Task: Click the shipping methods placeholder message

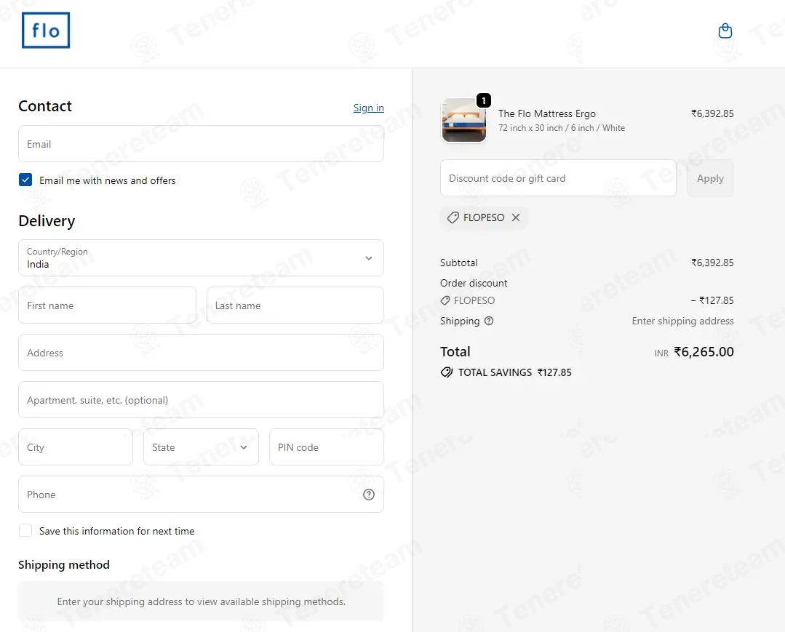Action: (202, 601)
